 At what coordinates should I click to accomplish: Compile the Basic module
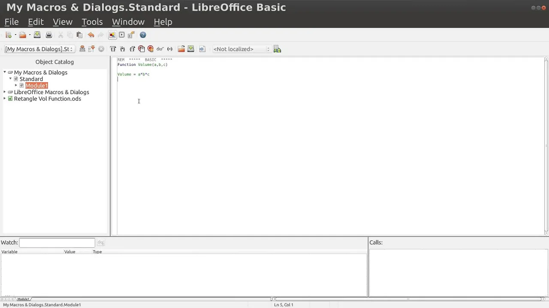pos(82,49)
